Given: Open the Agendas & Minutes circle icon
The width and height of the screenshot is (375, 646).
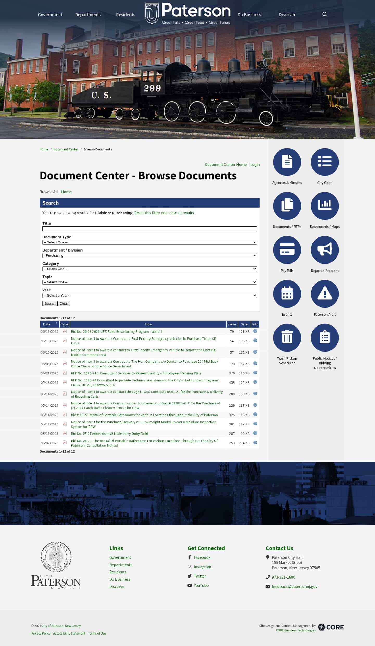Looking at the screenshot, I should pyautogui.click(x=287, y=162).
